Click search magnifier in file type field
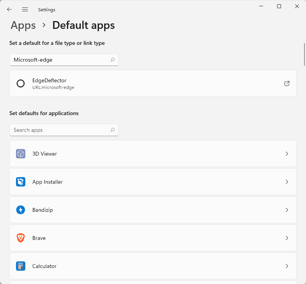The image size is (306, 284). click(113, 60)
